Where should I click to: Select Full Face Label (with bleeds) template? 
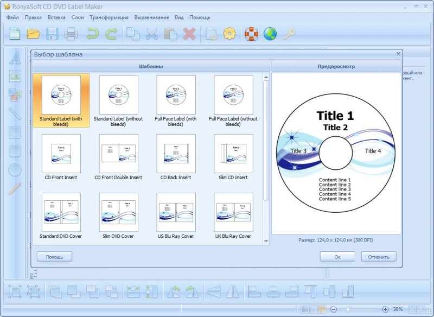pos(176,100)
